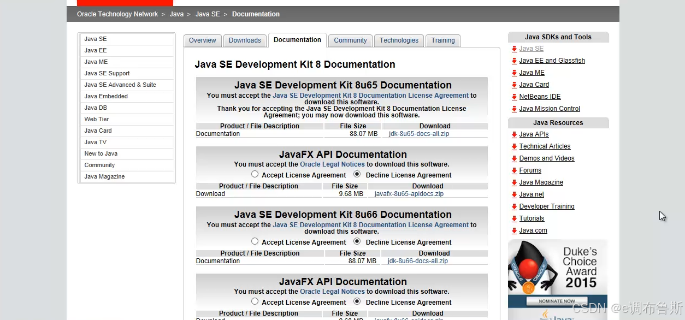Open the Community tab
This screenshot has height=320, width=685.
350,40
